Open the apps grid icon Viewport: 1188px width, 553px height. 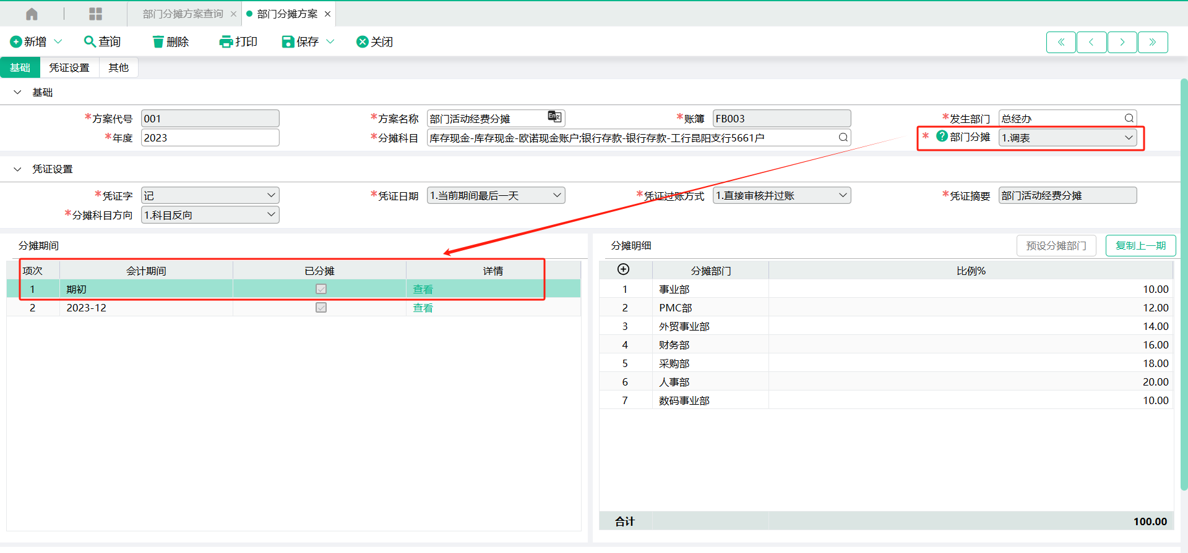[95, 14]
